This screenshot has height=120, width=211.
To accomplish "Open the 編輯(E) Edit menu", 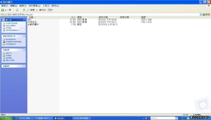I will [x=14, y=6].
